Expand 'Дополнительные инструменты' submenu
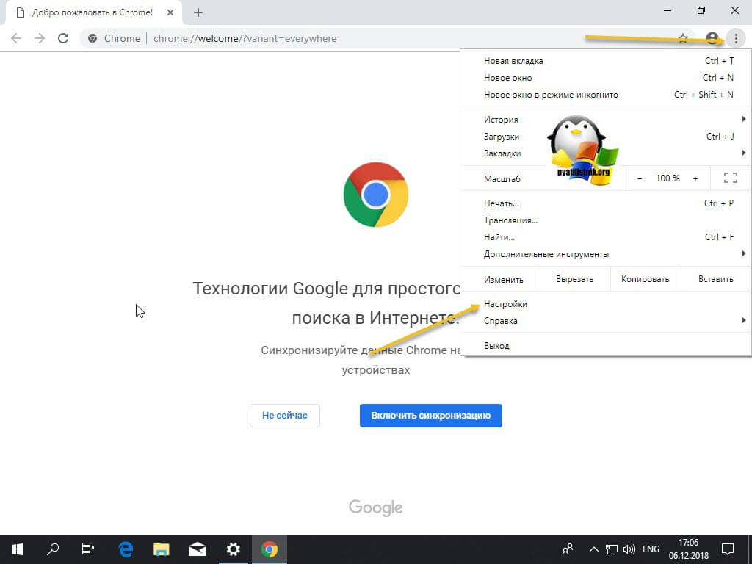Image resolution: width=752 pixels, height=564 pixels. [x=605, y=253]
